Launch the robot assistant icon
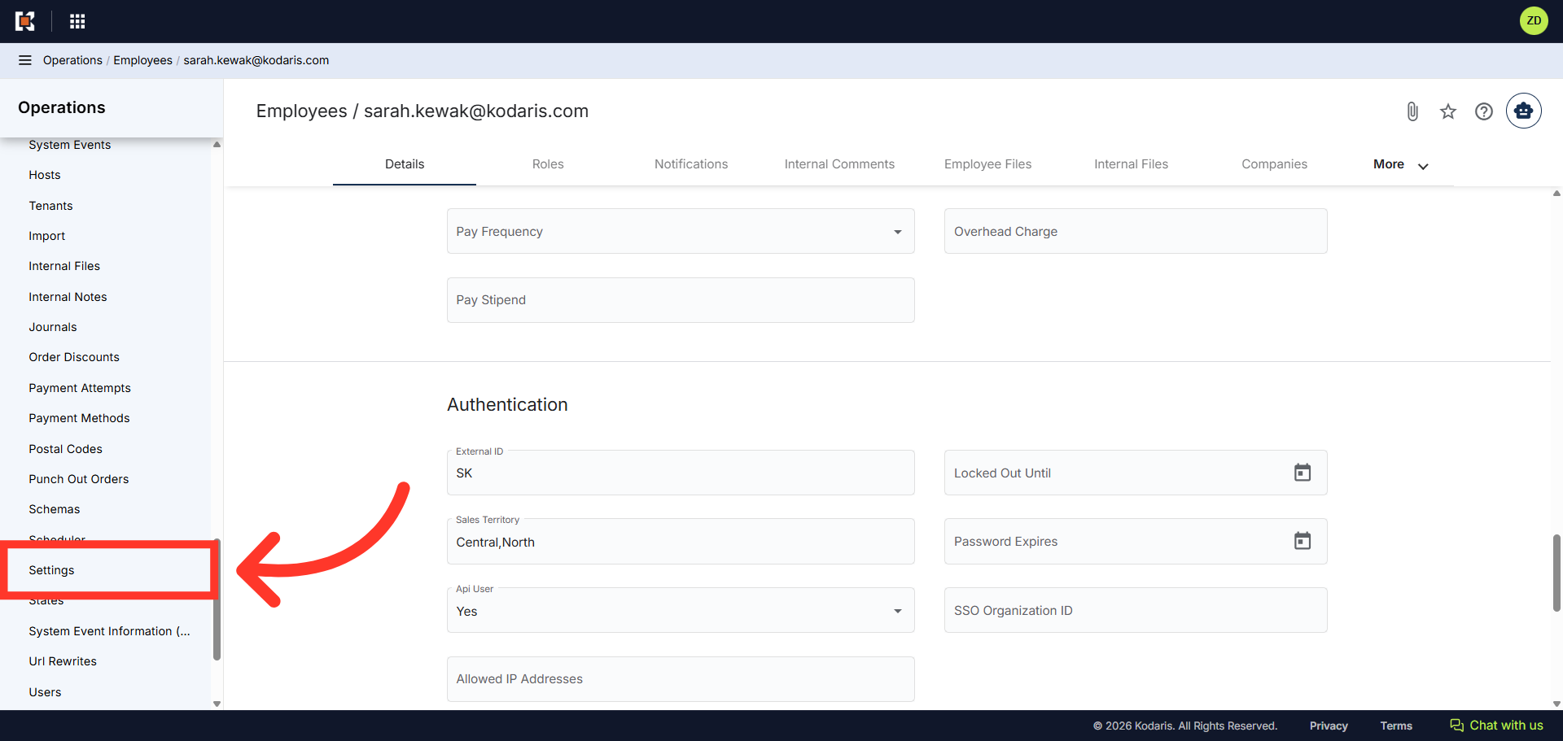Screen dimensions: 1563x741 click(x=1524, y=111)
